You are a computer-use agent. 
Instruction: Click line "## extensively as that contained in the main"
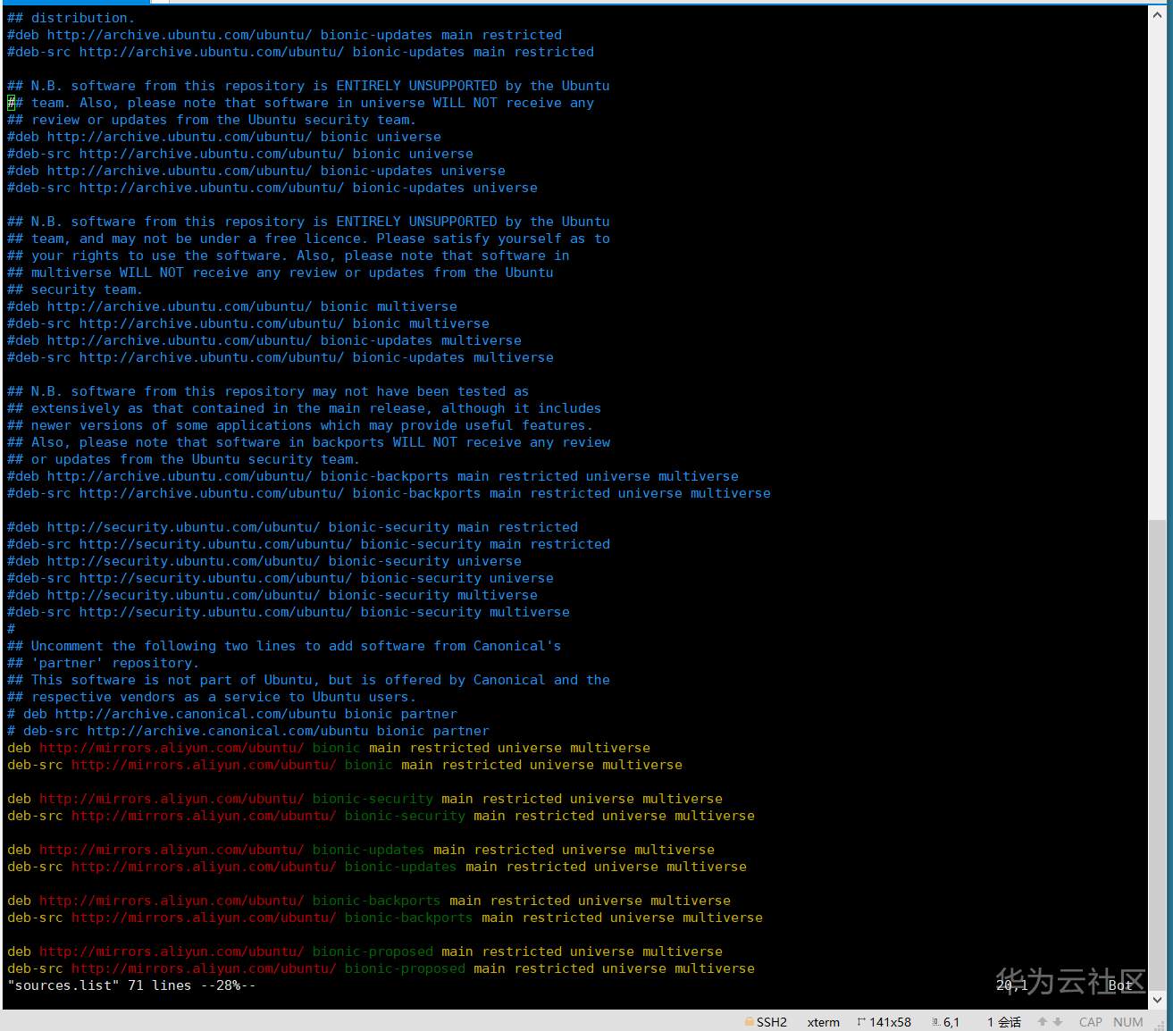[x=305, y=408]
